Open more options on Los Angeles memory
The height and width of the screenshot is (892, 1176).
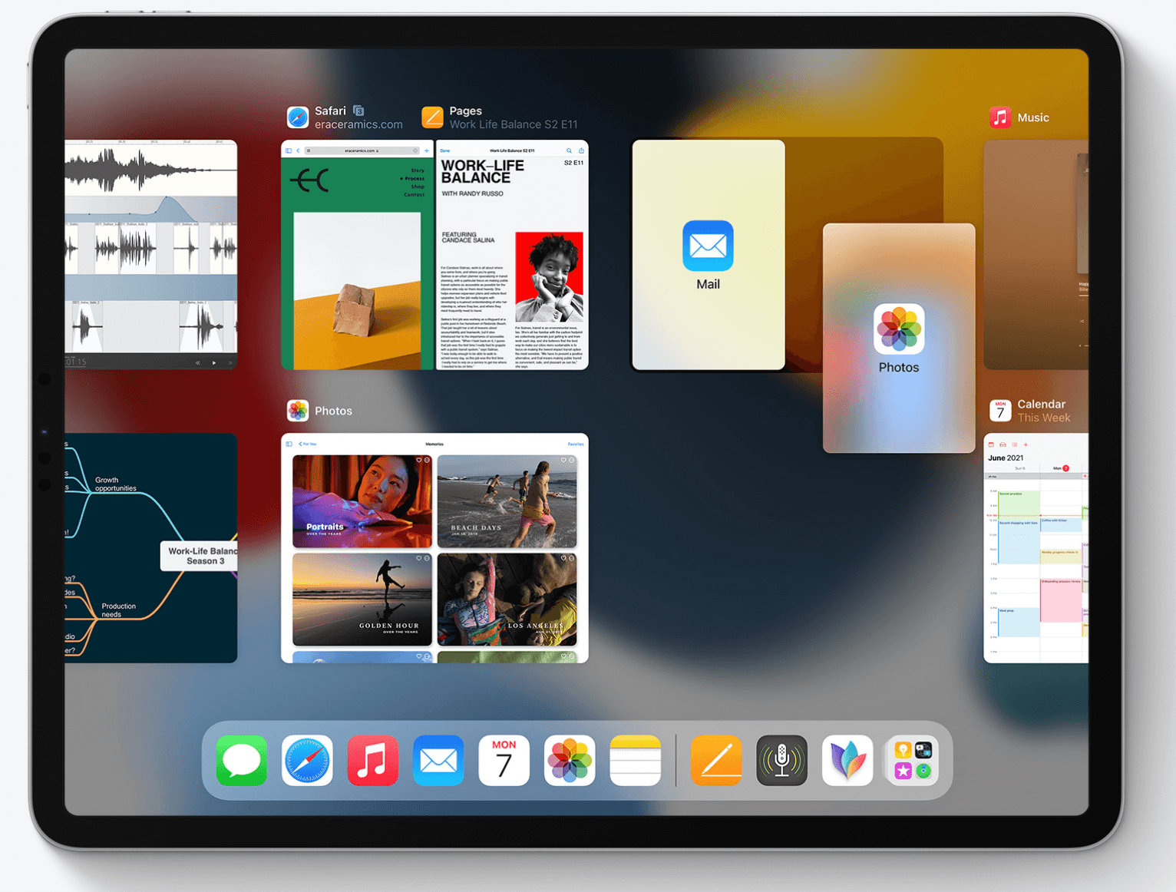[572, 558]
